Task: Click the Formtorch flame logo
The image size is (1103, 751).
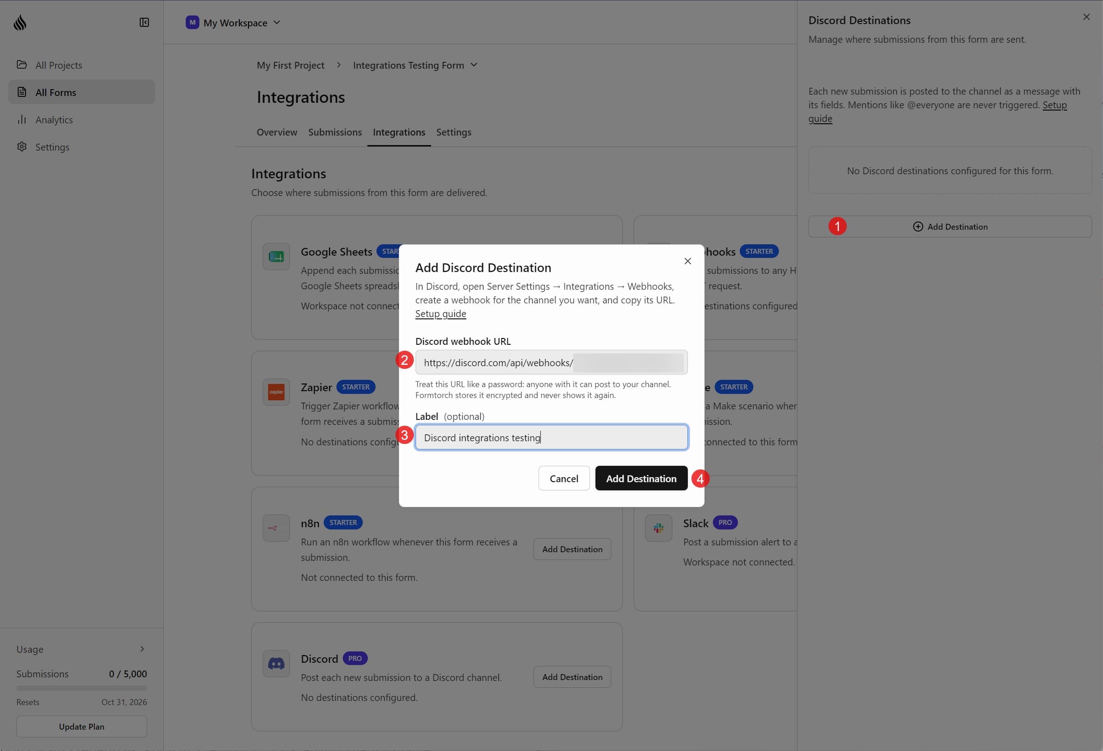Action: [x=20, y=22]
